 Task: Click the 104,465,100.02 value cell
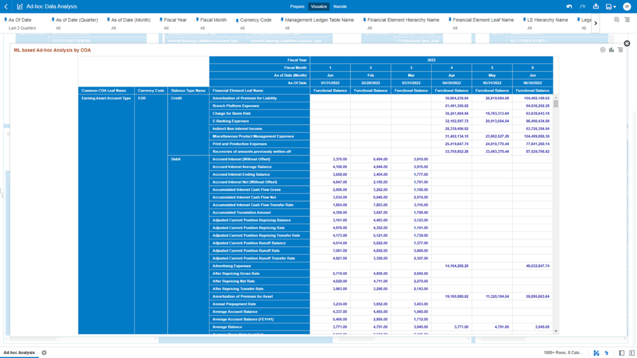[x=533, y=98]
